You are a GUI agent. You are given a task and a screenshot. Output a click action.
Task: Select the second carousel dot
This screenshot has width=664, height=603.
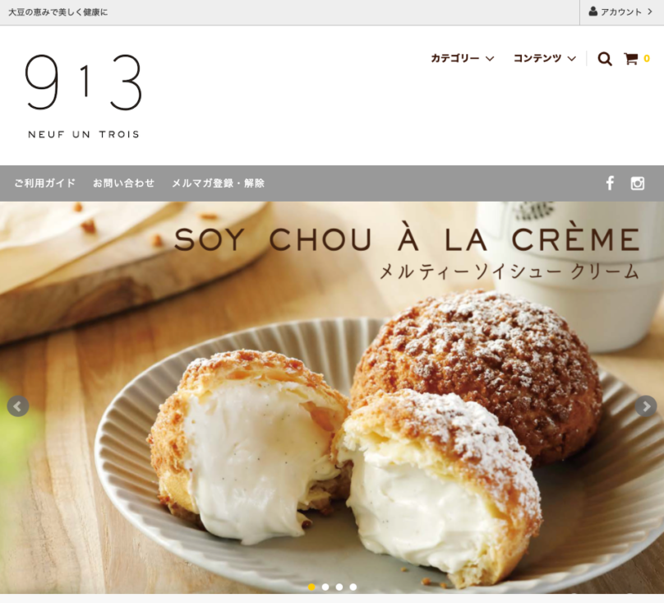pos(325,587)
